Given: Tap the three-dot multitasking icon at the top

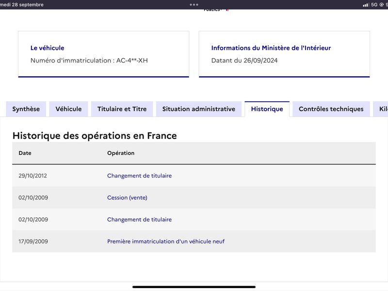Looking at the screenshot, I should 194,4.
